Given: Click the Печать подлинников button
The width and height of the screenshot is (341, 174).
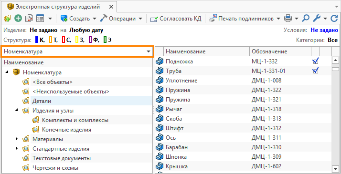Looking at the screenshot, I should pyautogui.click(x=241, y=19).
